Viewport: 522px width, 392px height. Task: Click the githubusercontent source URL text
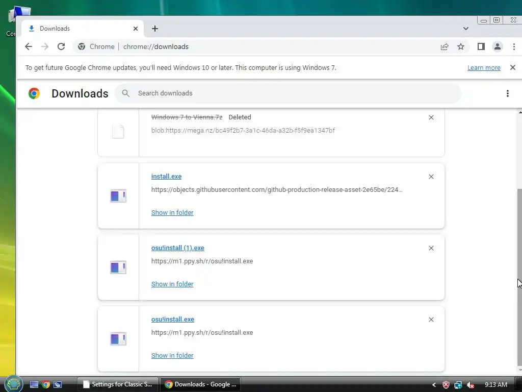coord(277,190)
